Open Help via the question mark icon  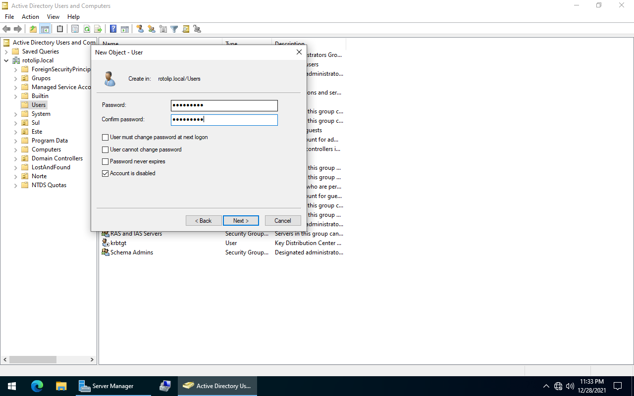[113, 29]
